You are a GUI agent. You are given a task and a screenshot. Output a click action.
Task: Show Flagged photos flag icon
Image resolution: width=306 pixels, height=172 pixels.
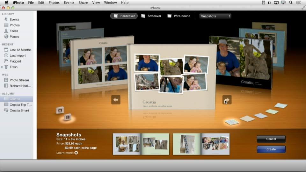tap(6, 61)
